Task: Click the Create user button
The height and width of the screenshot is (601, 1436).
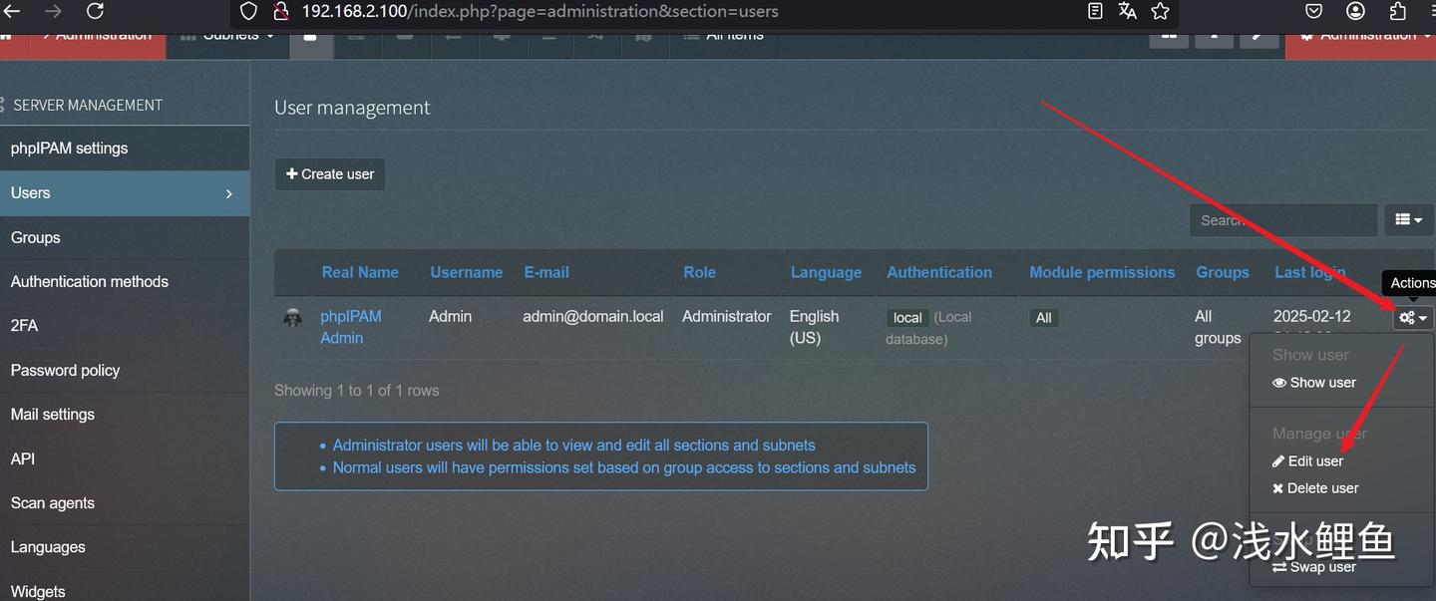Action: (329, 173)
